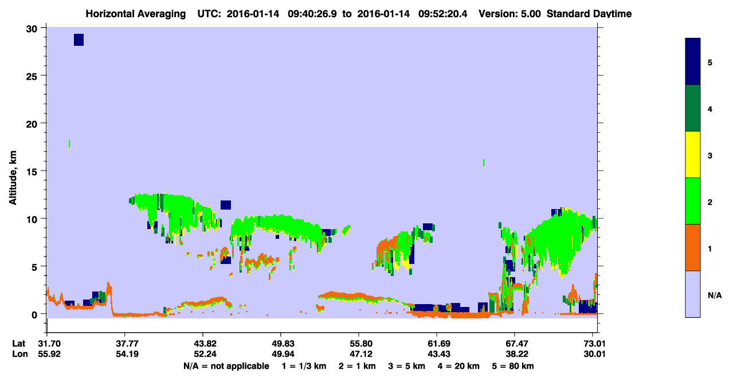745x382 pixels.
Task: Click the 'Lat' row label
Action: pyautogui.click(x=18, y=343)
